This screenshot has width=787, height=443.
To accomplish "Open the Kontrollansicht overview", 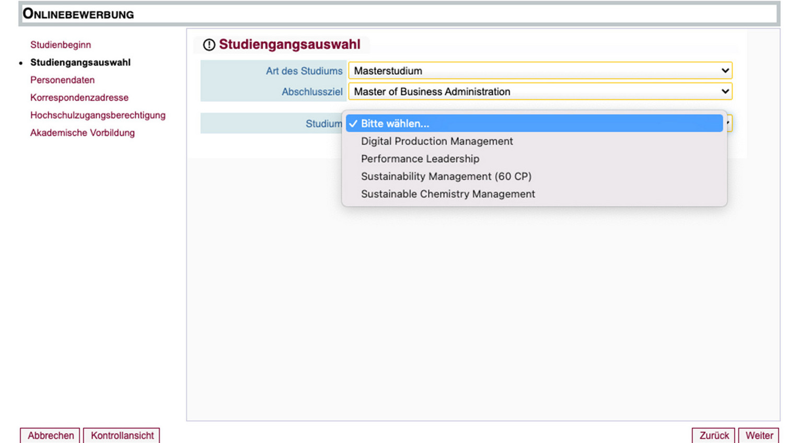I will click(x=122, y=436).
